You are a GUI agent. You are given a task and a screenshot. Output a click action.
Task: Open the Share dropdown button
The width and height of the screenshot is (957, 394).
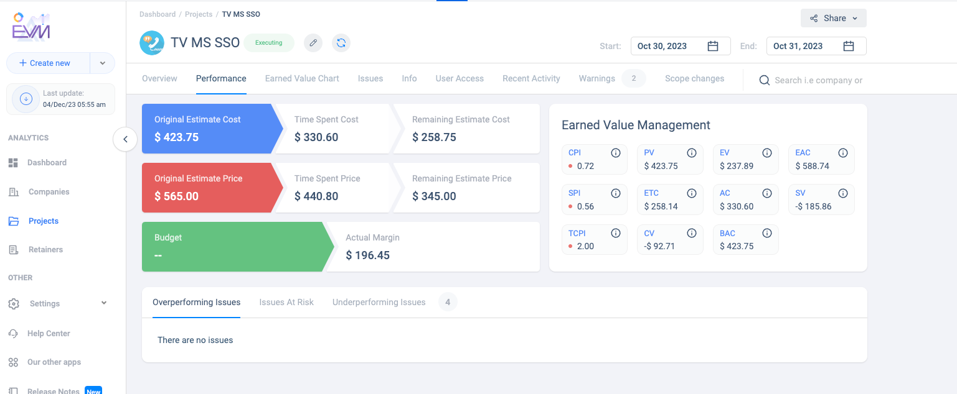coord(833,18)
